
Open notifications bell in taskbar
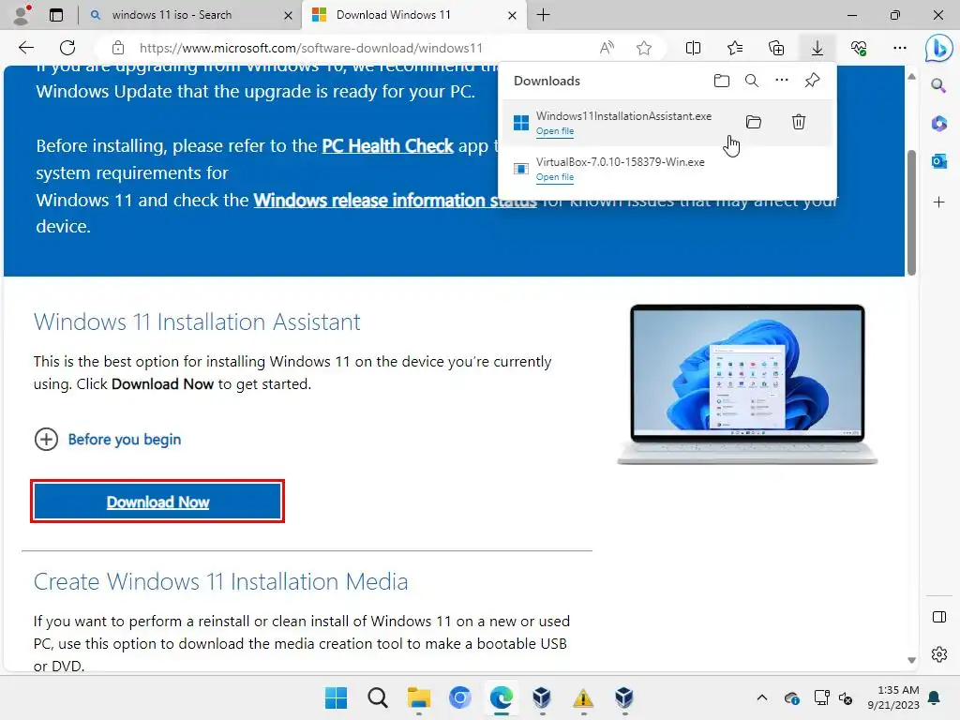tap(935, 697)
